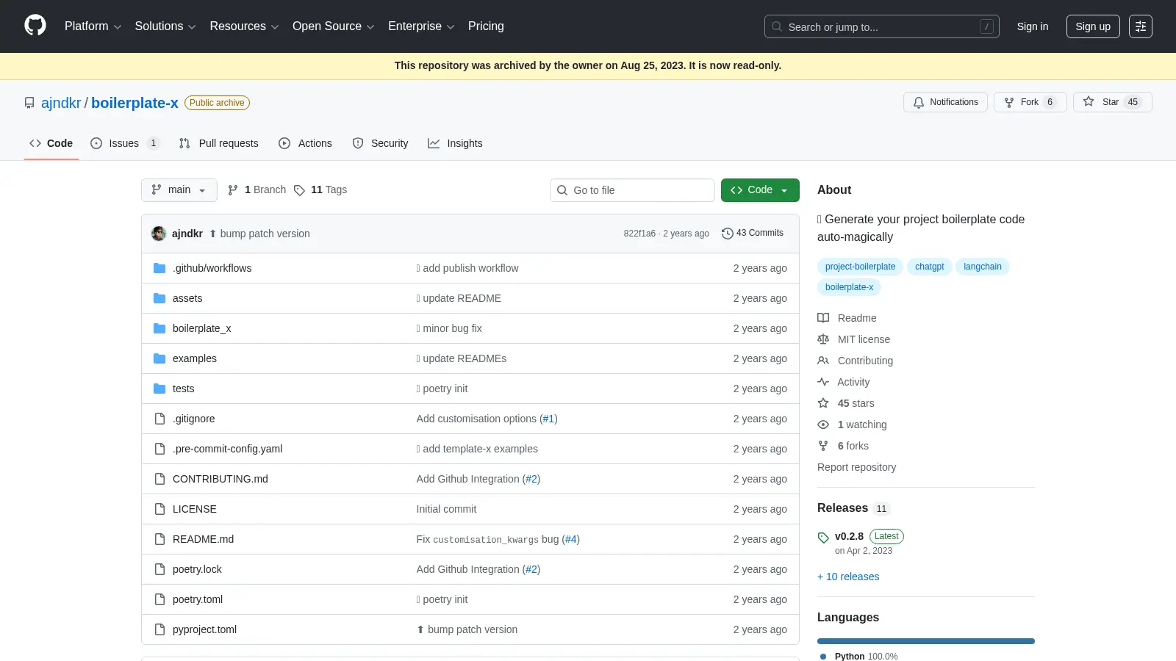1176x661 pixels.
Task: Open the boilerplate-x repository title link
Action: (x=135, y=103)
